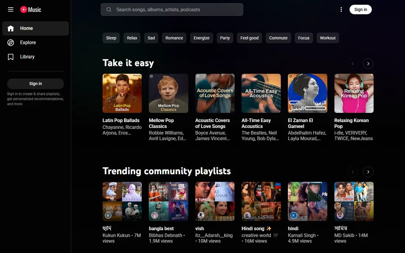Click the Home house icon
This screenshot has height=253, width=405.
(x=11, y=28)
